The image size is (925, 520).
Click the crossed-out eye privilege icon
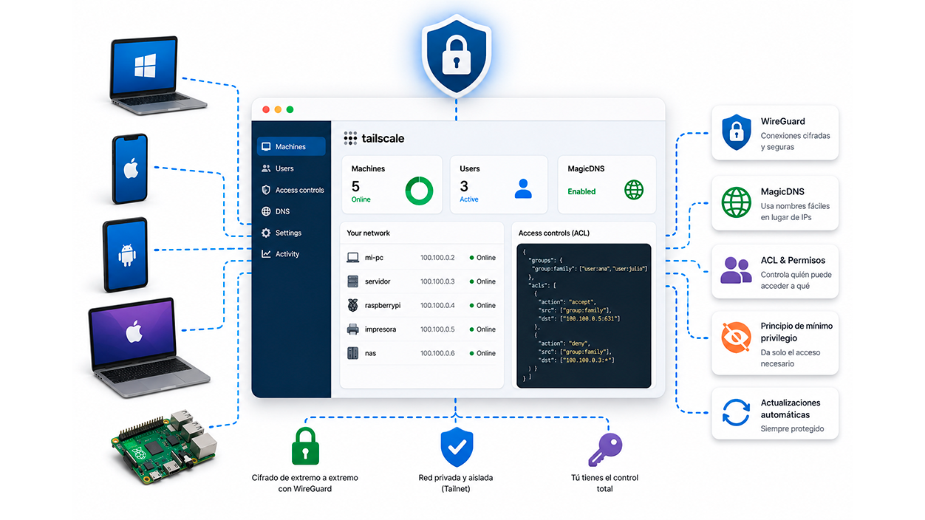click(x=736, y=337)
